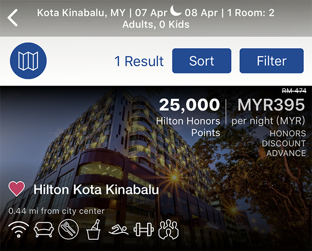Toggle the favorite heart for Hilton Kota Kinabalu
Screen dimensions: 312x251
17,188
